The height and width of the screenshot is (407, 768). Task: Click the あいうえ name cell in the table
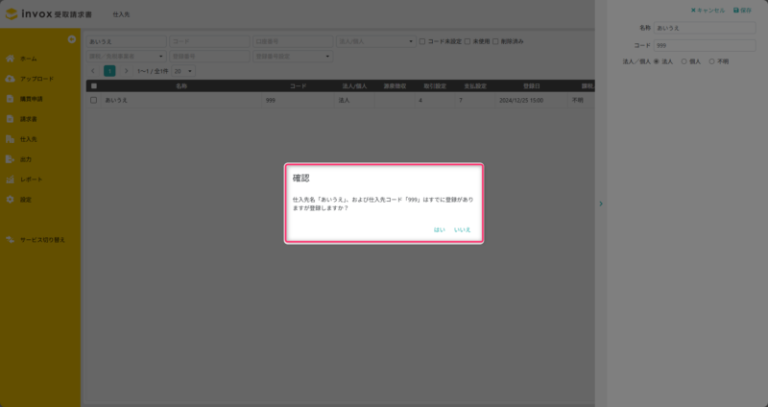click(x=181, y=100)
